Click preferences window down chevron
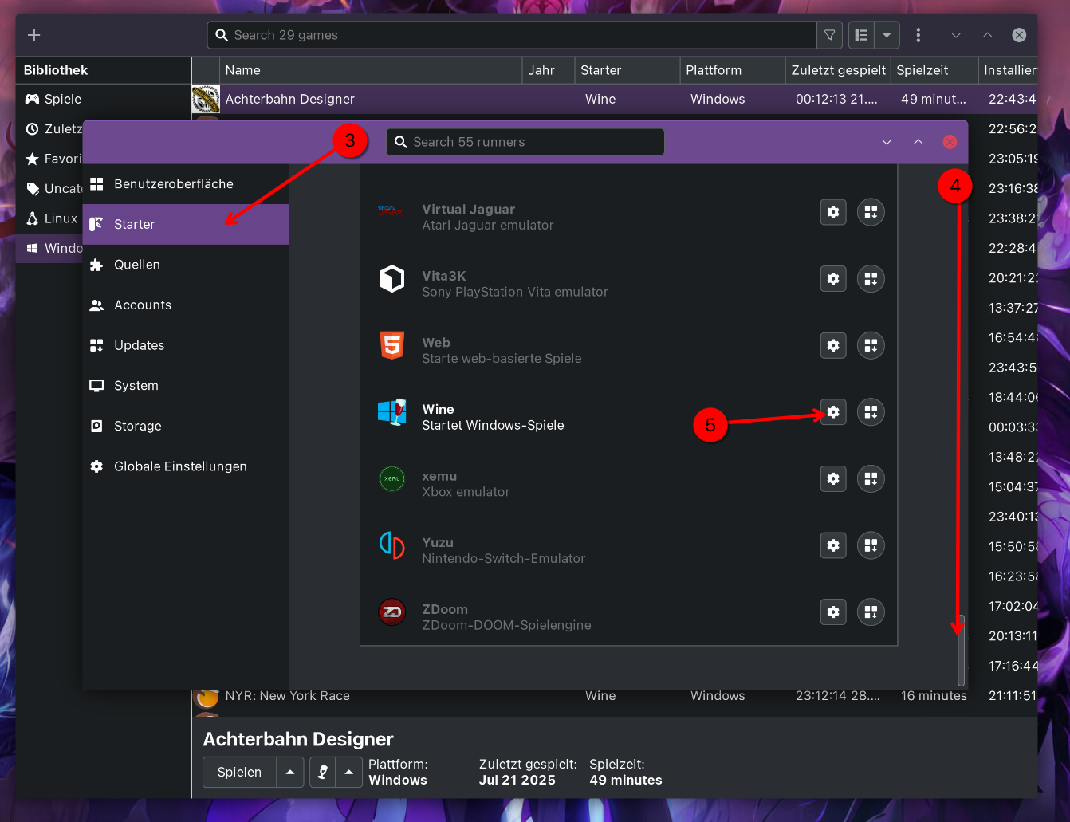 click(887, 142)
